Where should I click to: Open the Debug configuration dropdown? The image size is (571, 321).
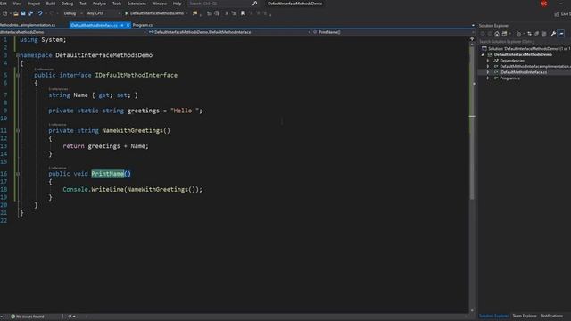(x=72, y=13)
